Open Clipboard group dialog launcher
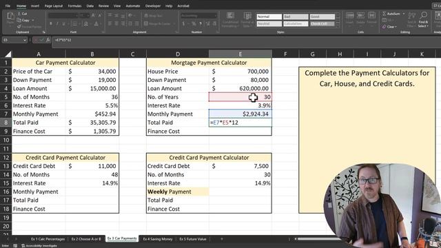 click(43, 32)
